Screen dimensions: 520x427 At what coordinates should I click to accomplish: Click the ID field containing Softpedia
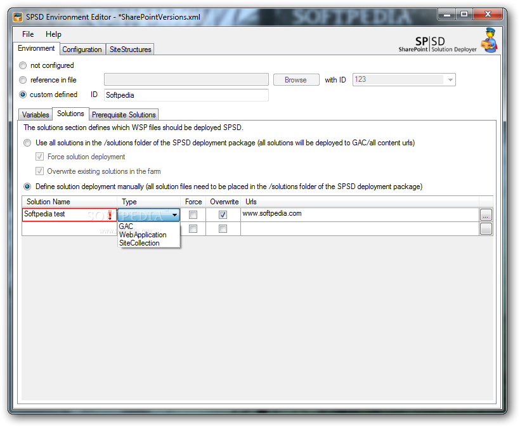point(186,95)
